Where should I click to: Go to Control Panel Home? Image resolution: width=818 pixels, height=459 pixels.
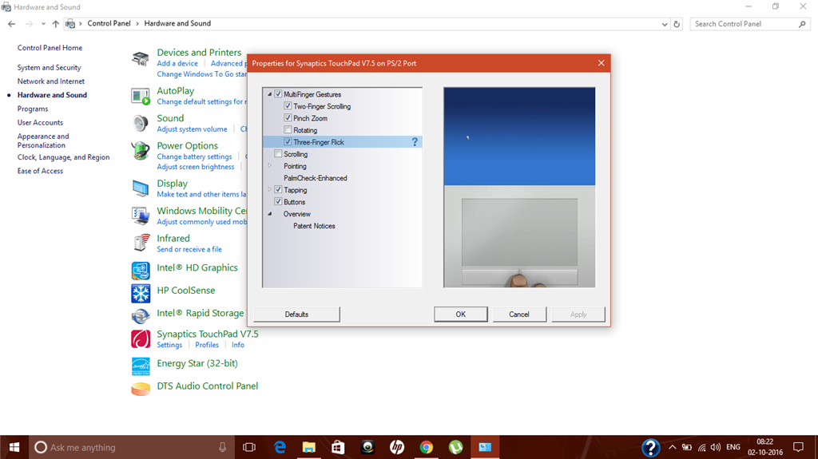tap(50, 47)
